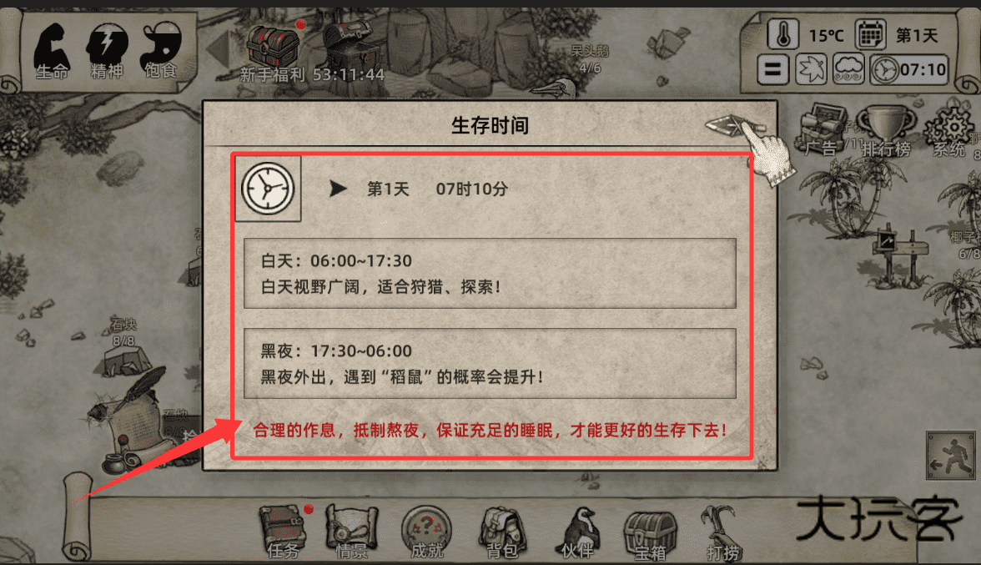Open the 成就 achievements badge
This screenshot has height=565, width=981.
coord(427,532)
